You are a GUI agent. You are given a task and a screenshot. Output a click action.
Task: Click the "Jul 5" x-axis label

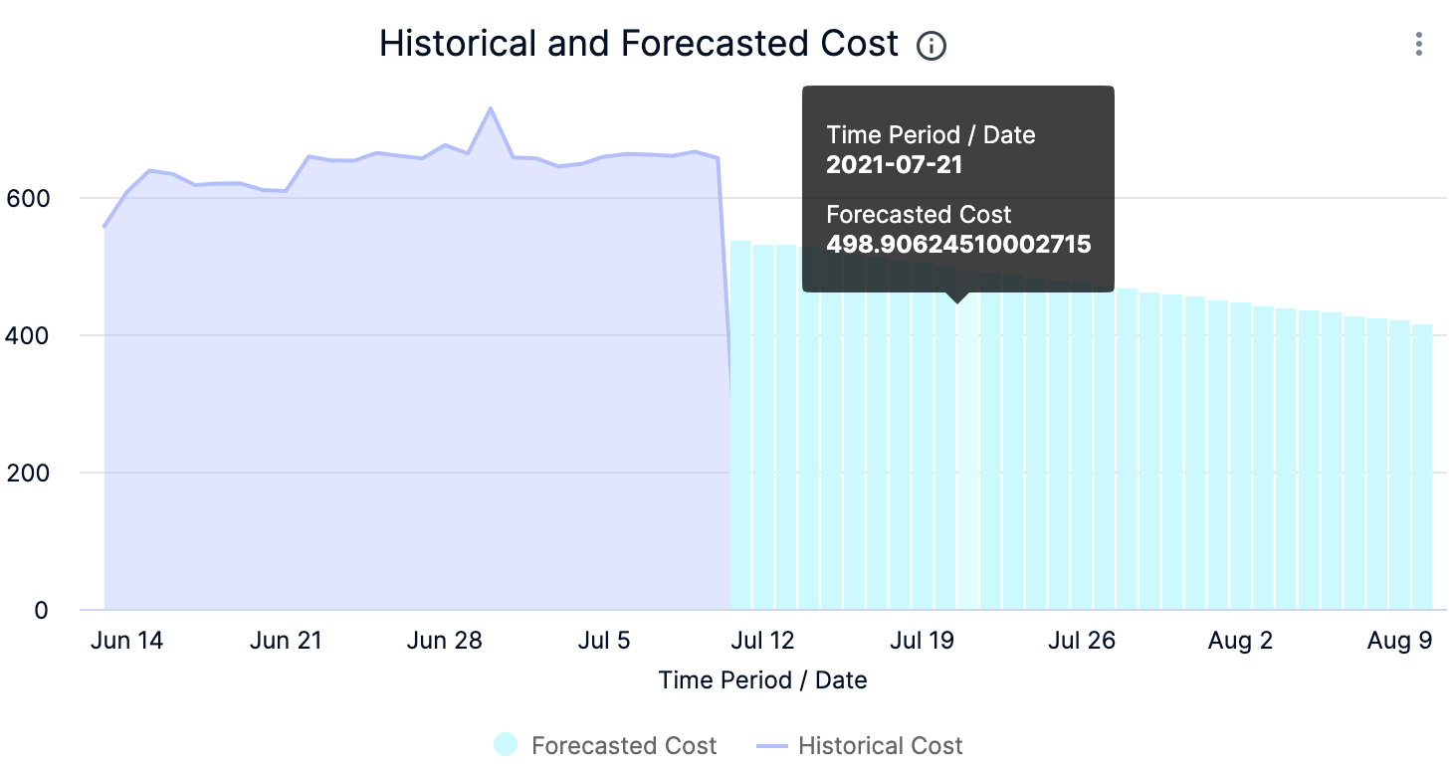pos(604,641)
